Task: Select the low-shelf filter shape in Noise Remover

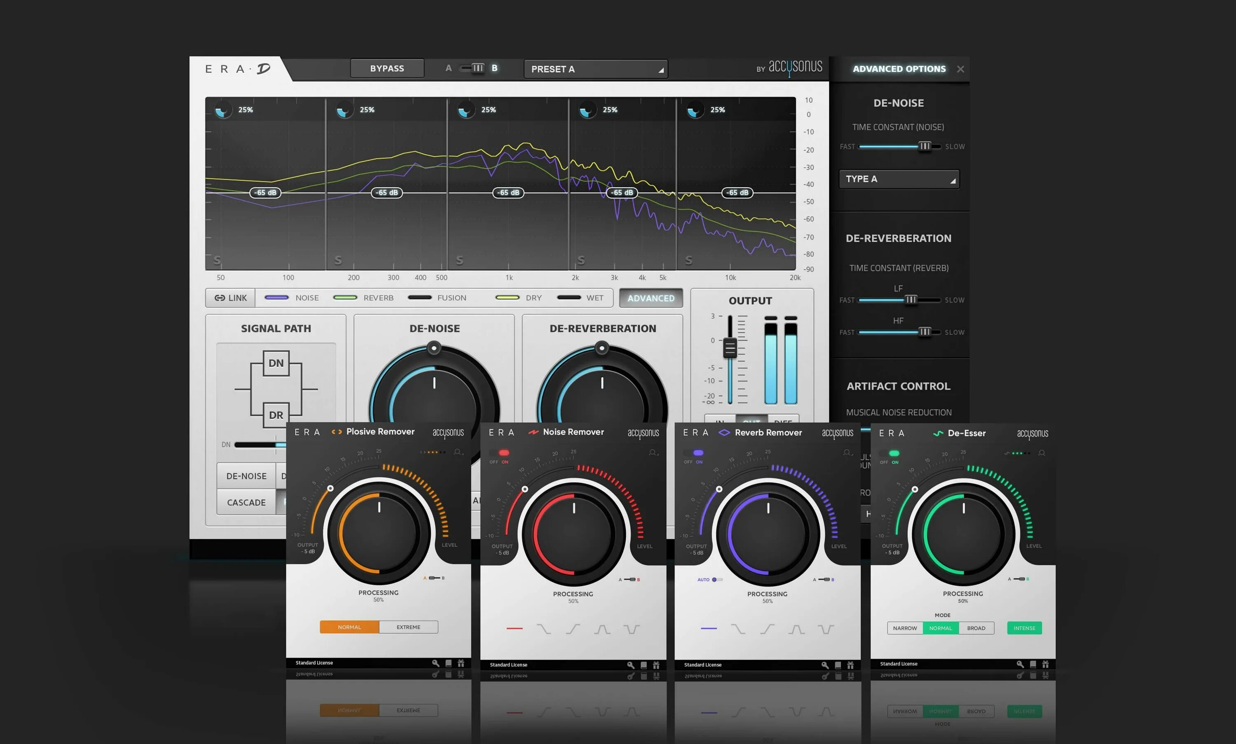Action: [543, 629]
